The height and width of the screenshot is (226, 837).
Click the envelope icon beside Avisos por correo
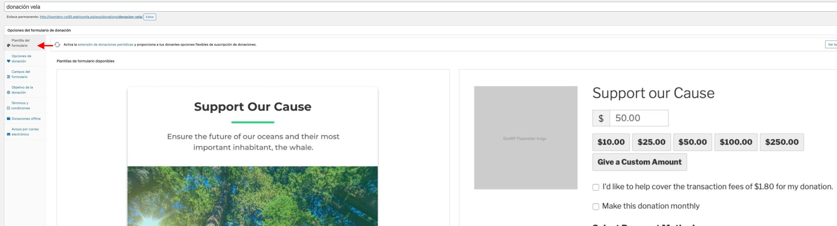[8, 134]
